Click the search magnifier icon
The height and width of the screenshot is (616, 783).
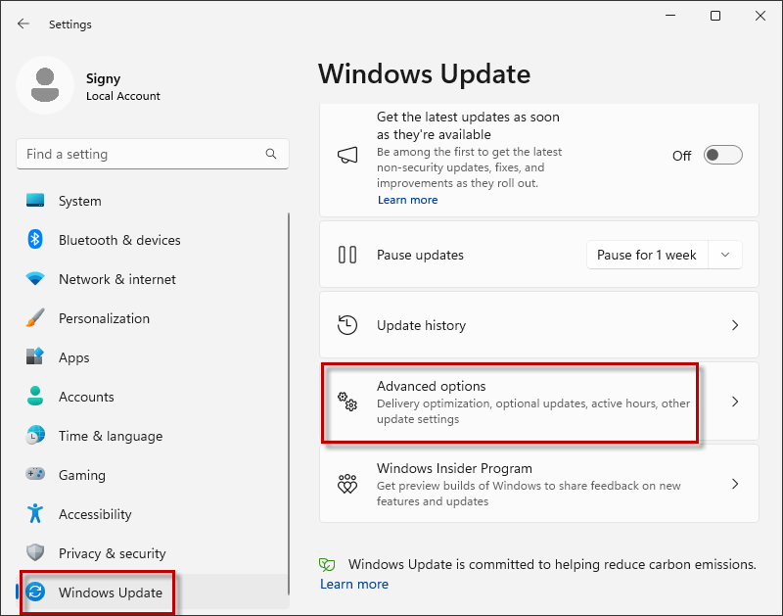tap(271, 154)
